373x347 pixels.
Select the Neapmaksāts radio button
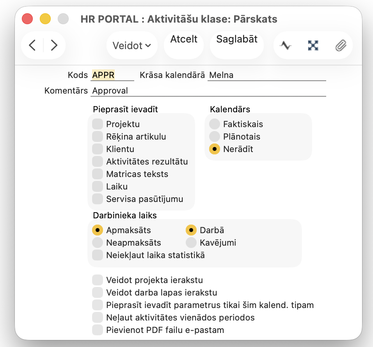(x=98, y=243)
